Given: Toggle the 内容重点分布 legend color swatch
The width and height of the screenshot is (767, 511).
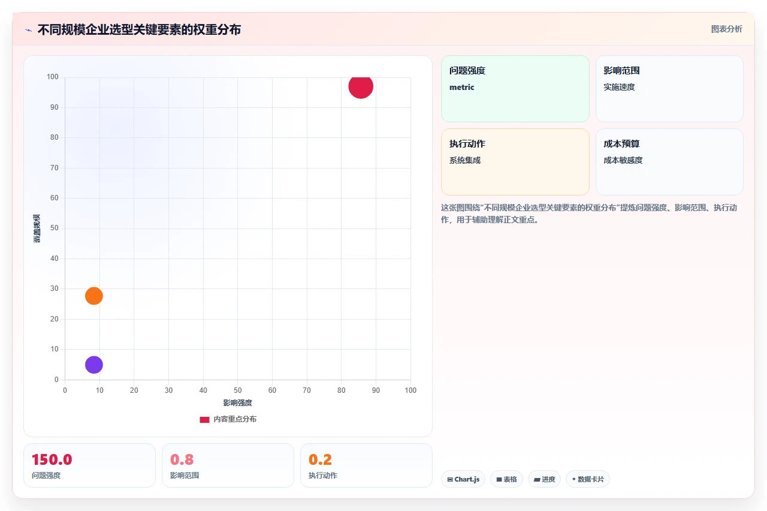Looking at the screenshot, I should coord(204,420).
